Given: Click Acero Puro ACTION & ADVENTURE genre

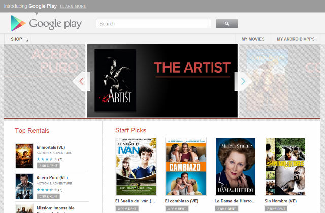Looking at the screenshot, I should point(54,183).
